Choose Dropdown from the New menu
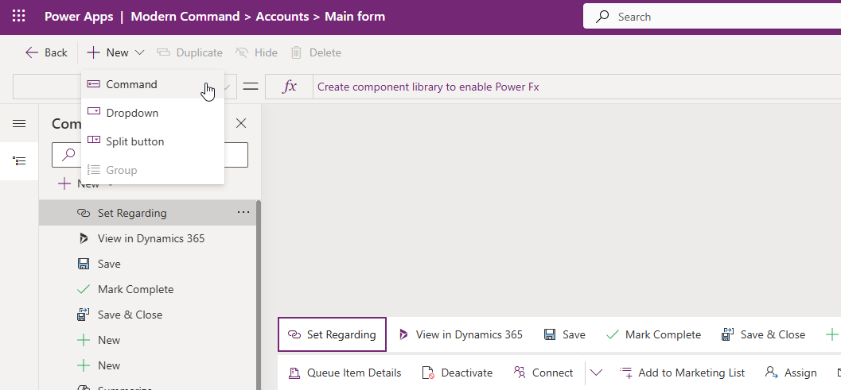Image resolution: width=841 pixels, height=390 pixels. (x=153, y=113)
